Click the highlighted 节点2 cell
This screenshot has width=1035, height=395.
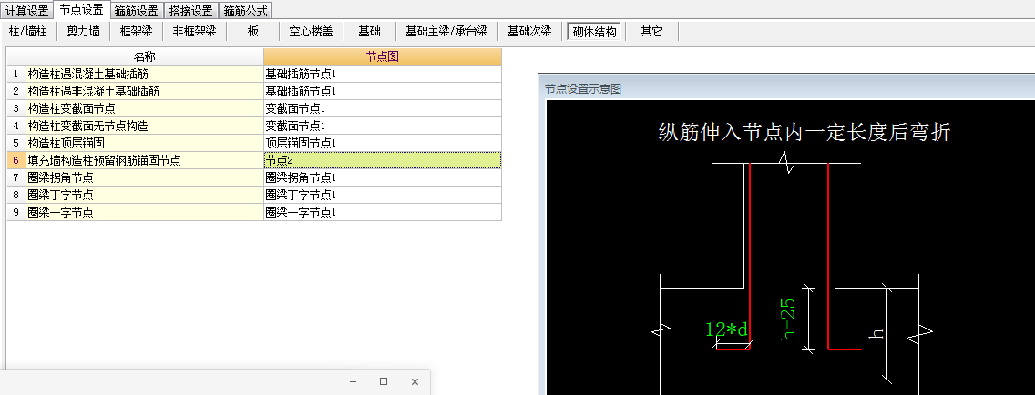coord(382,159)
